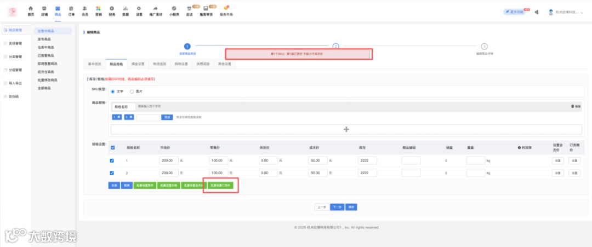This screenshot has height=247, width=592.
Task: Click the blue 全选 button below table
Action: click(113, 186)
